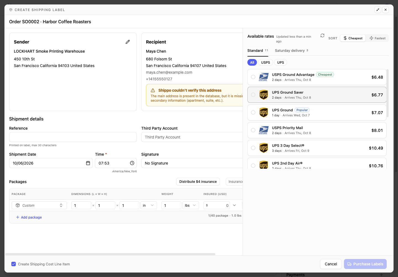This screenshot has width=398, height=277.
Task: Select USPS Ground Advantage rate radio
Action: [x=253, y=77]
